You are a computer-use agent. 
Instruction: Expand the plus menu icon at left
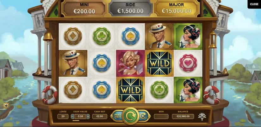pos(6,106)
